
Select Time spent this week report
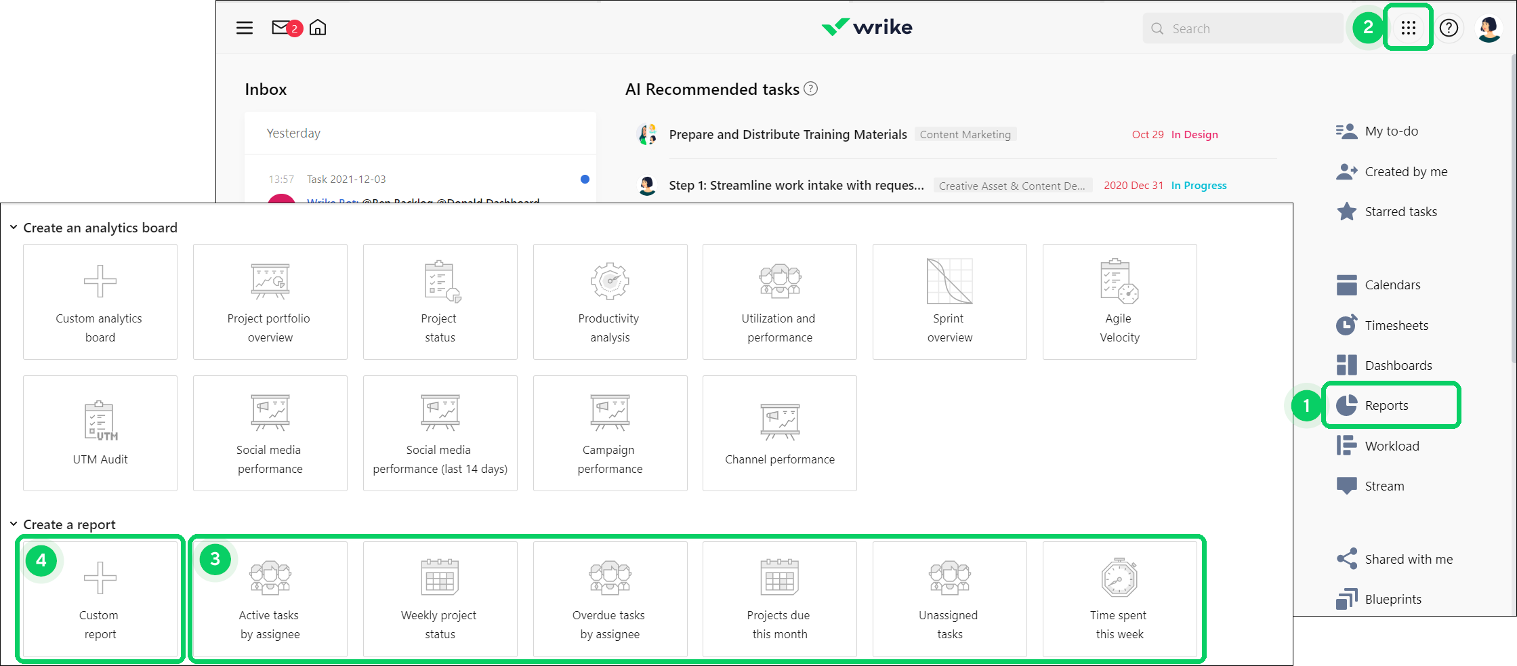point(1120,598)
